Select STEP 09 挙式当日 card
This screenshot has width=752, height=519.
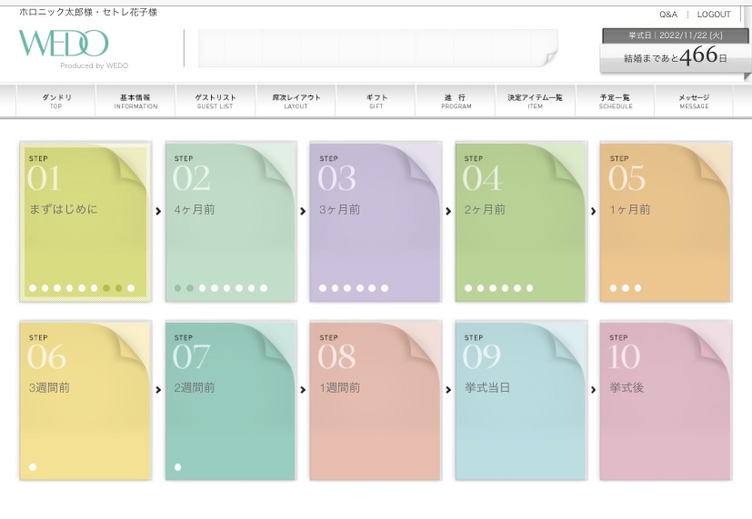click(520, 400)
